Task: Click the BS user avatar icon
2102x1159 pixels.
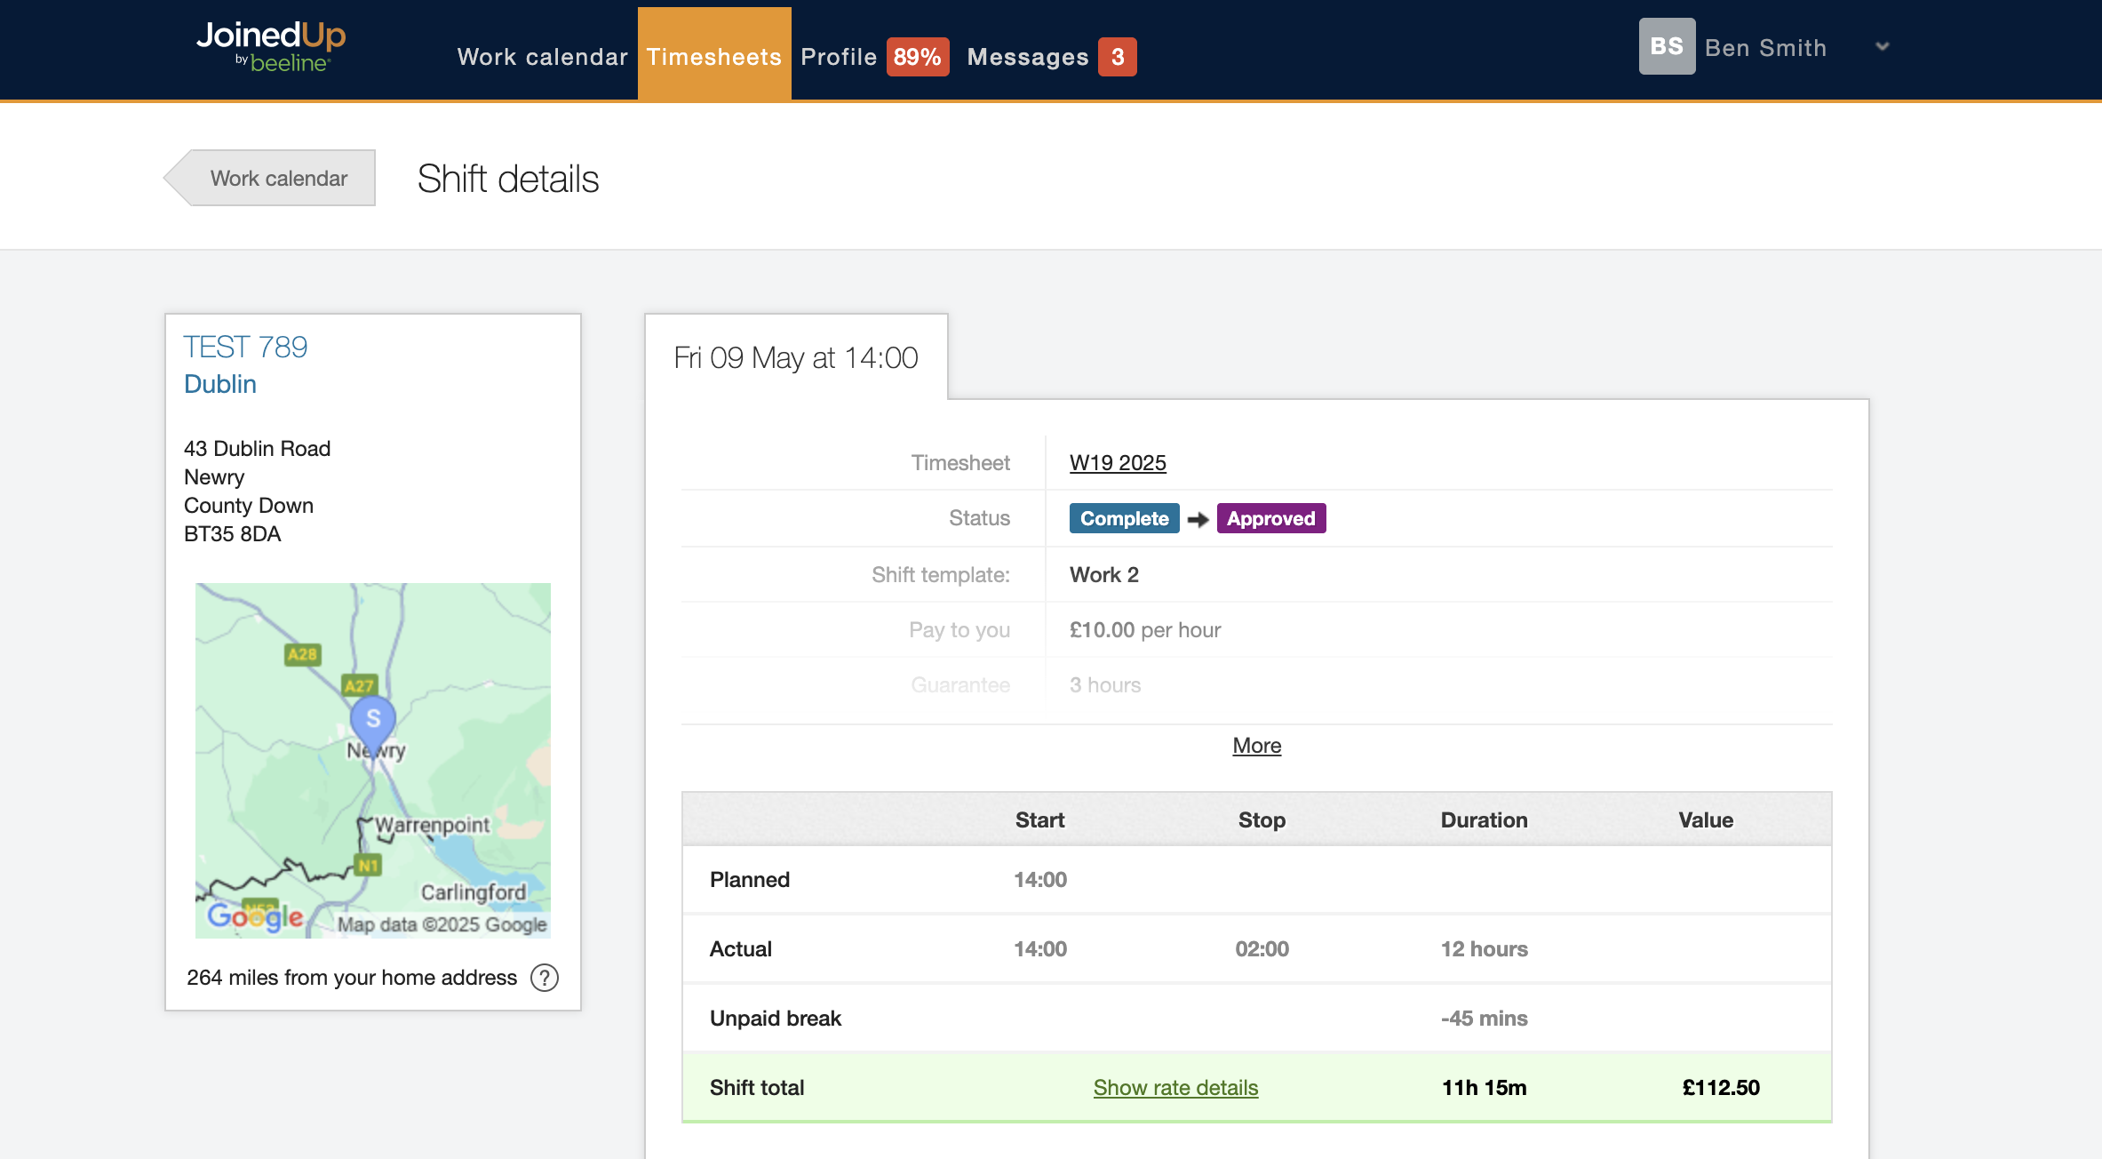Action: [1666, 47]
